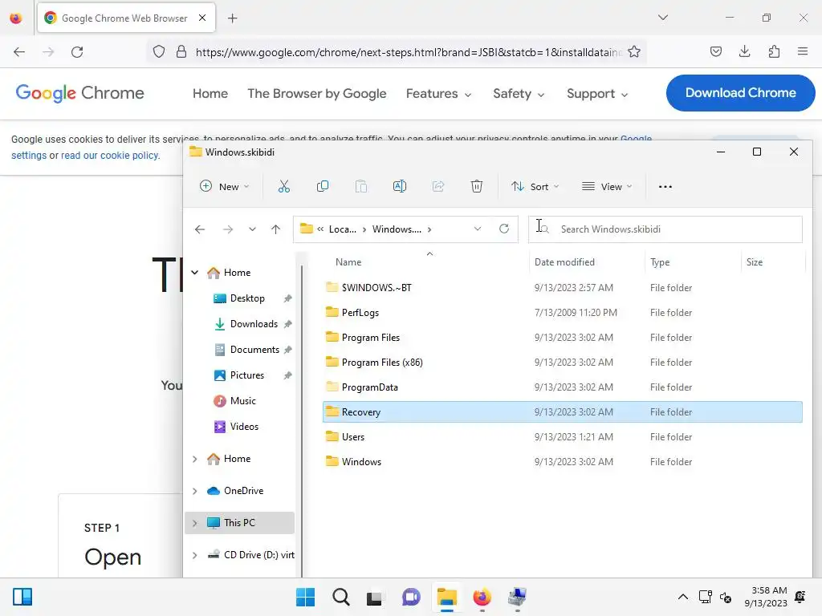Expand the This PC tree node
822x616 pixels.
coord(194,523)
